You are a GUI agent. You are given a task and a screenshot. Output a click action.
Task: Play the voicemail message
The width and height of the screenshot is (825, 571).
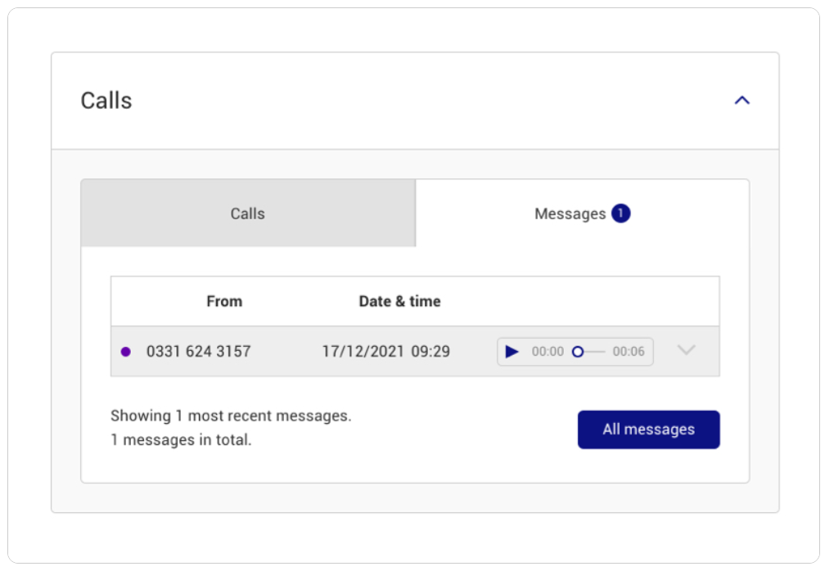tap(512, 351)
